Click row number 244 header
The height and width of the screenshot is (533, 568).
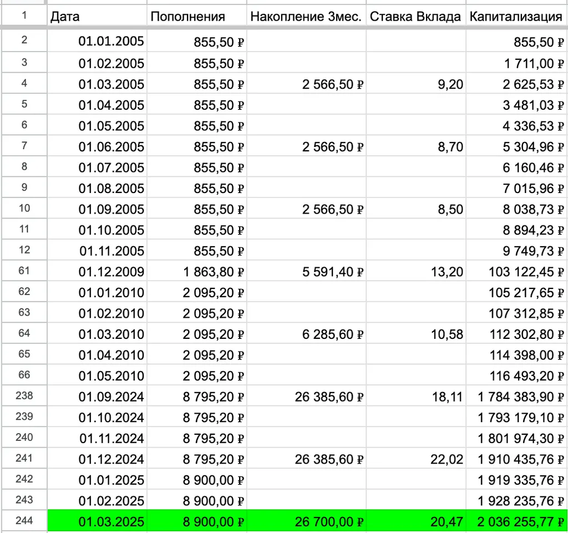(x=24, y=521)
